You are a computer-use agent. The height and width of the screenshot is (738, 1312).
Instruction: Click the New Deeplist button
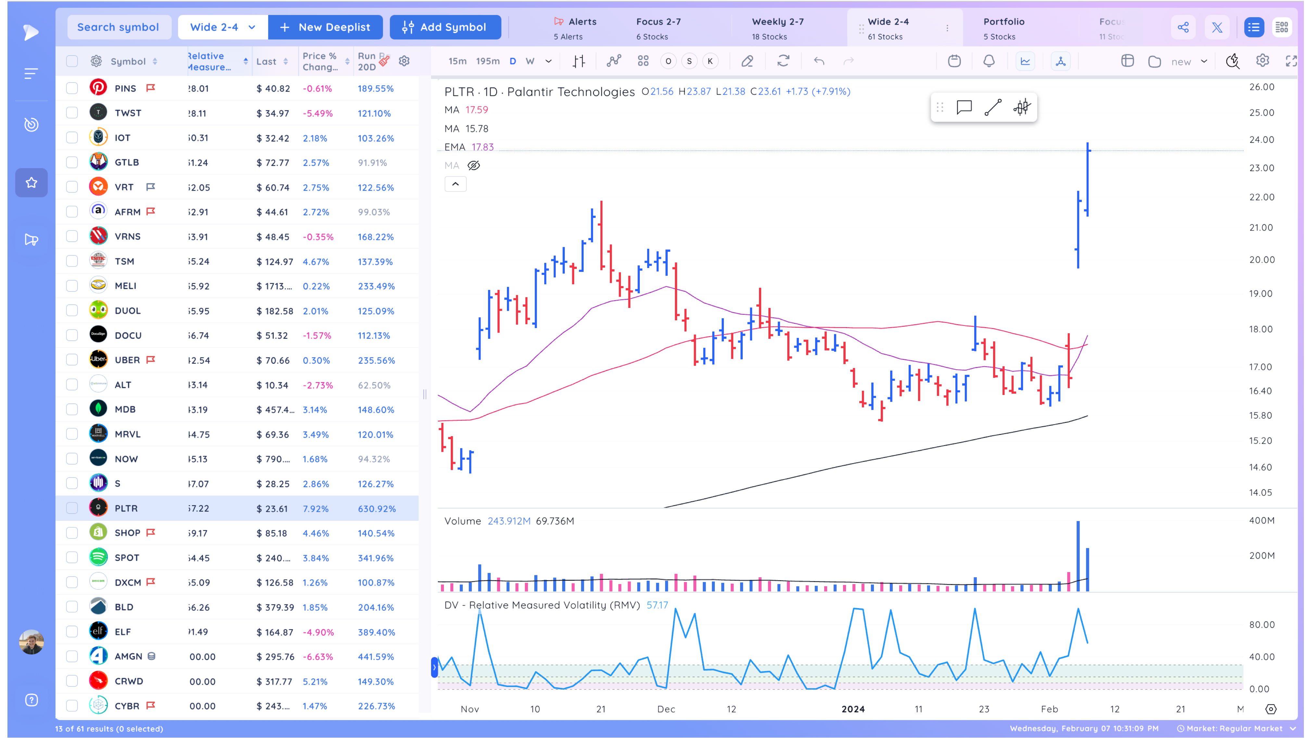(325, 27)
